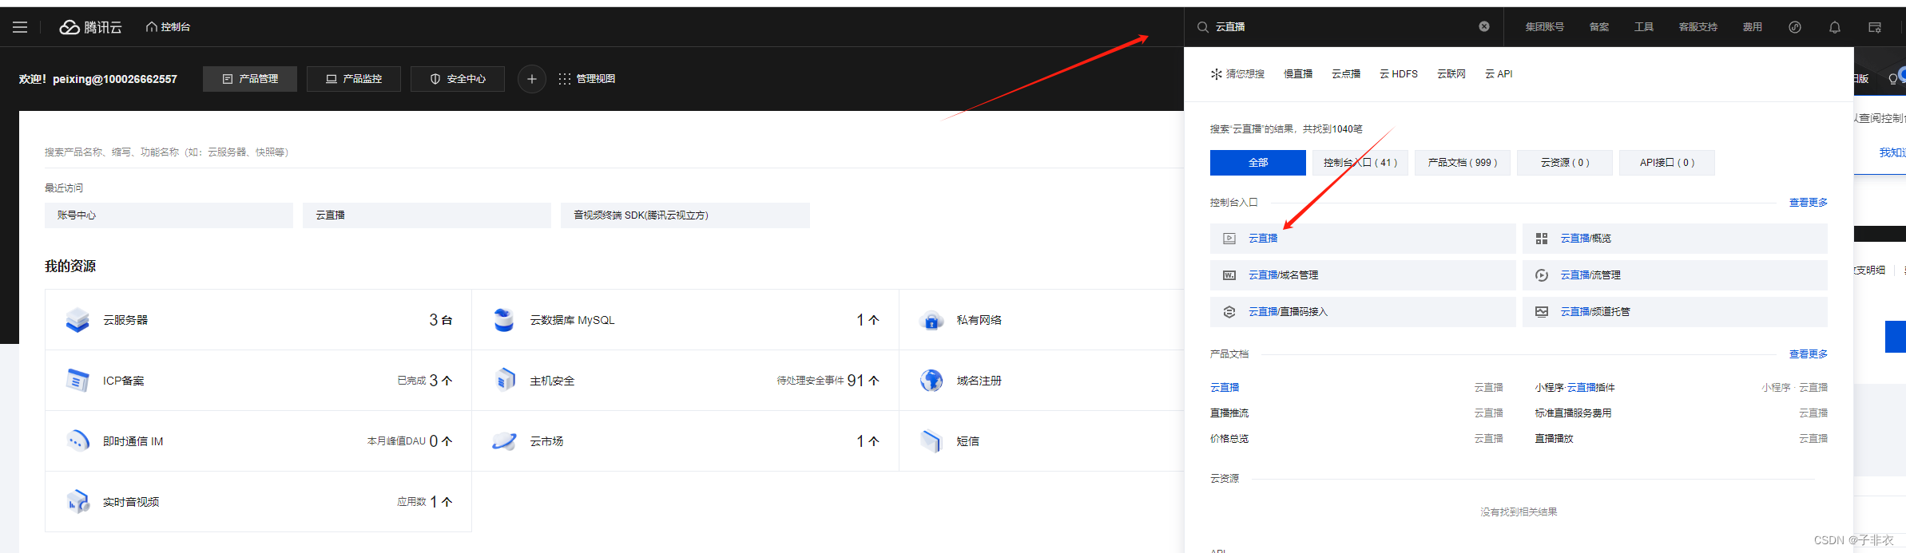Viewport: 1906px width, 553px height.
Task: Click the 云服务器 resource icon
Action: 77,320
